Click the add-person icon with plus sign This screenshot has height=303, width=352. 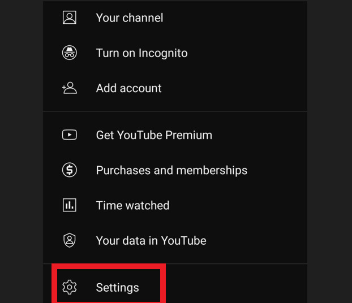[70, 88]
